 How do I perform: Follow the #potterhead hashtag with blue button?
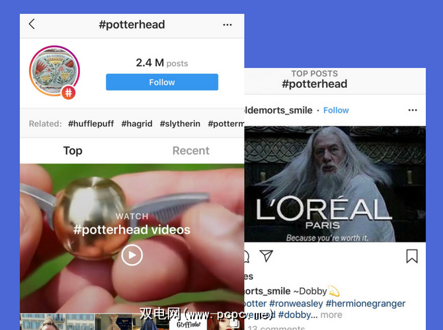click(x=162, y=82)
